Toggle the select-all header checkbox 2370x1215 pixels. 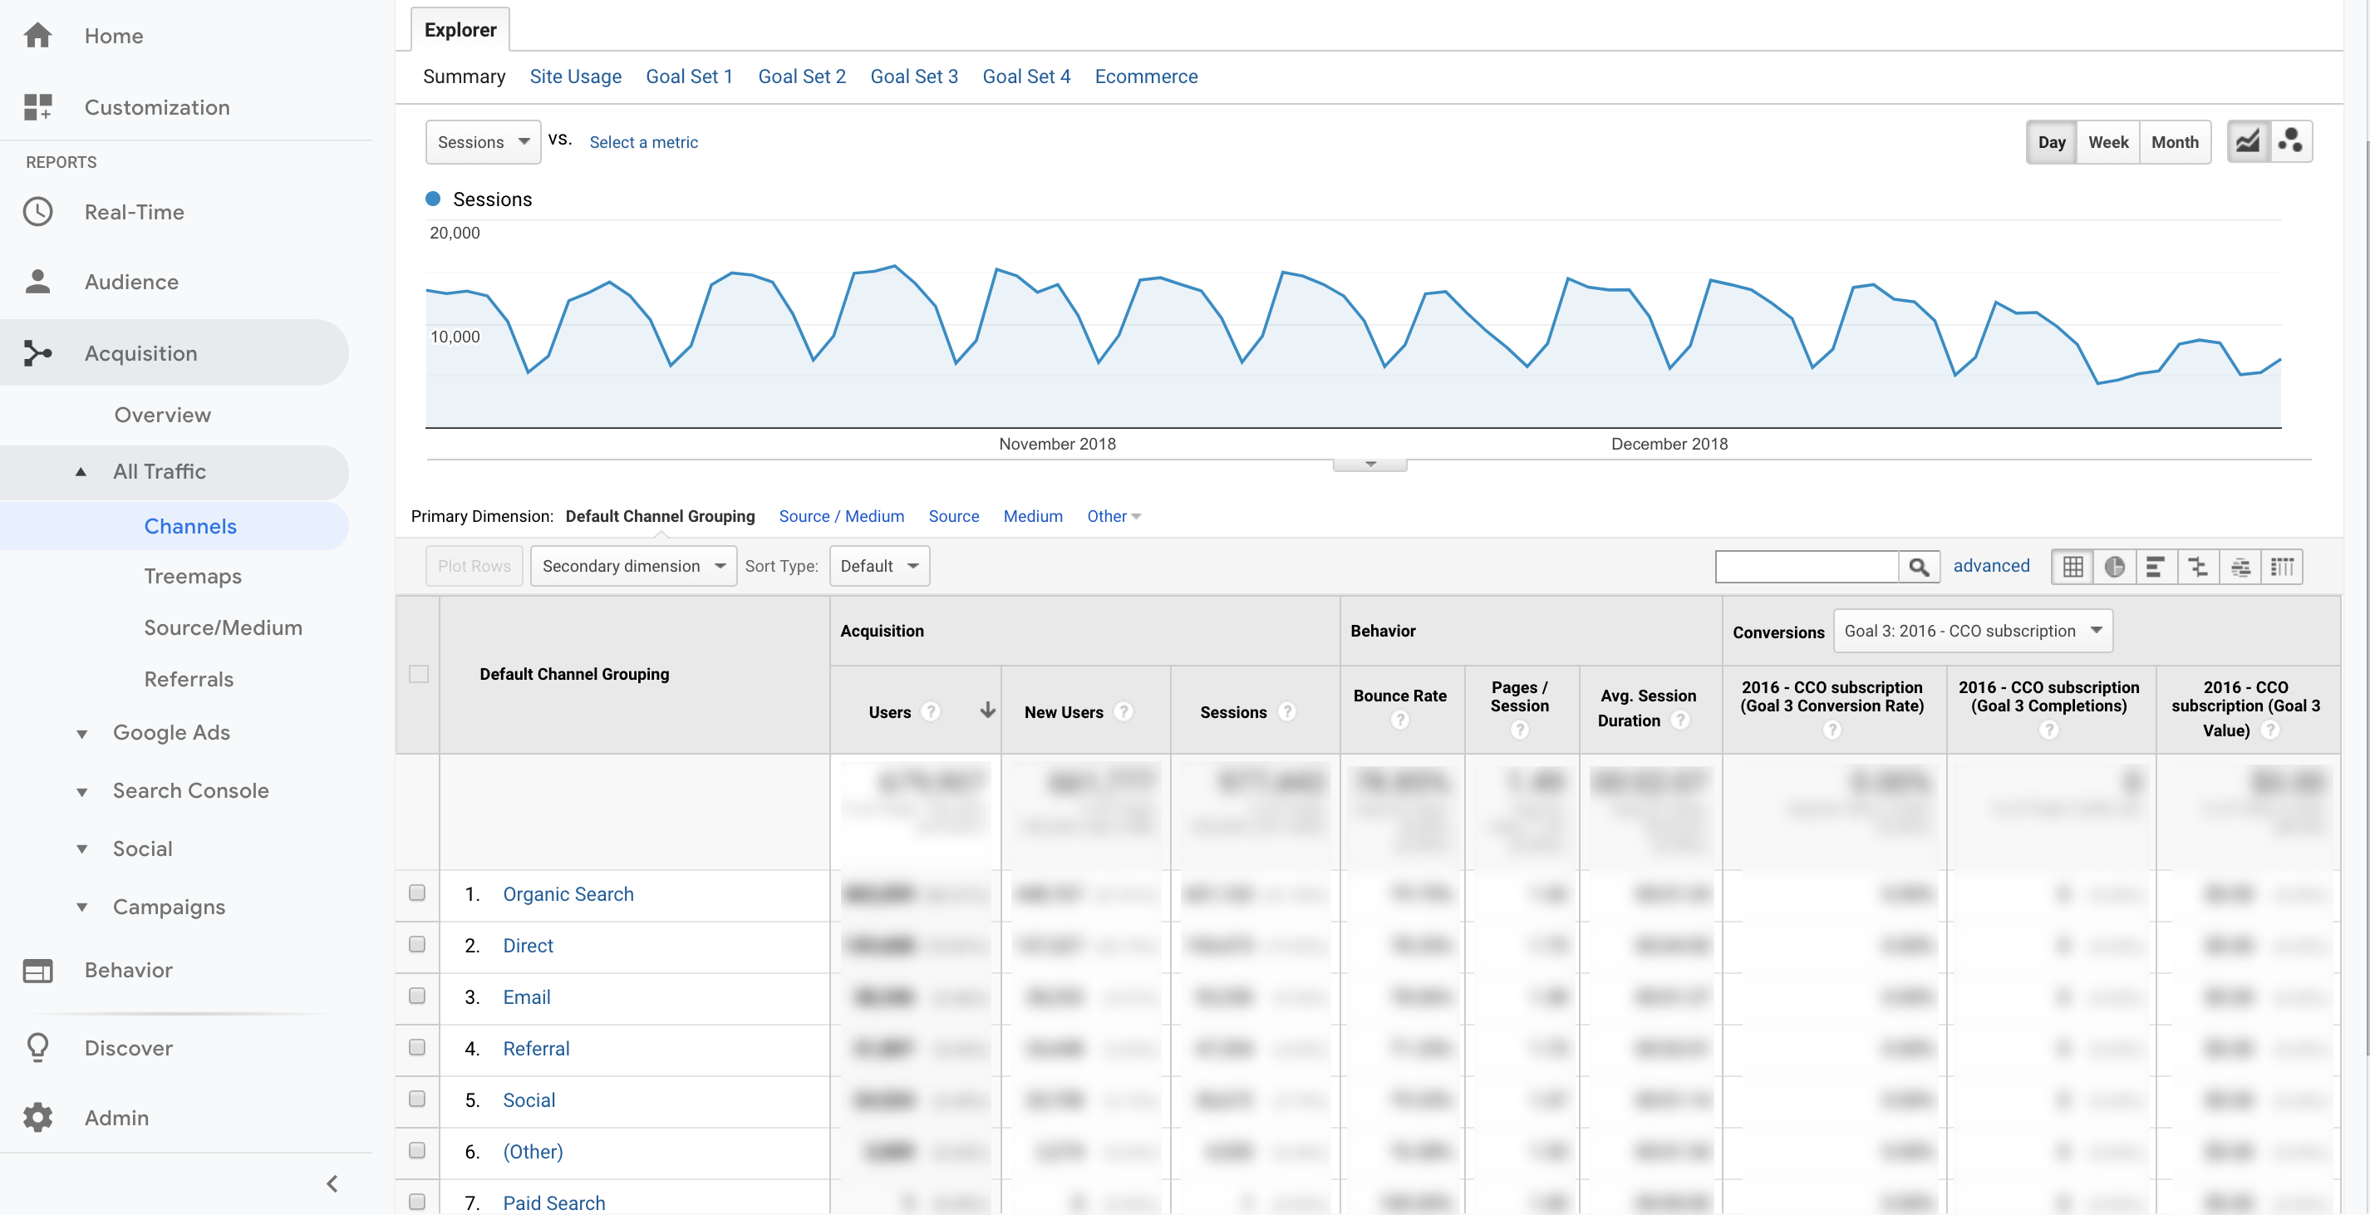click(x=419, y=674)
